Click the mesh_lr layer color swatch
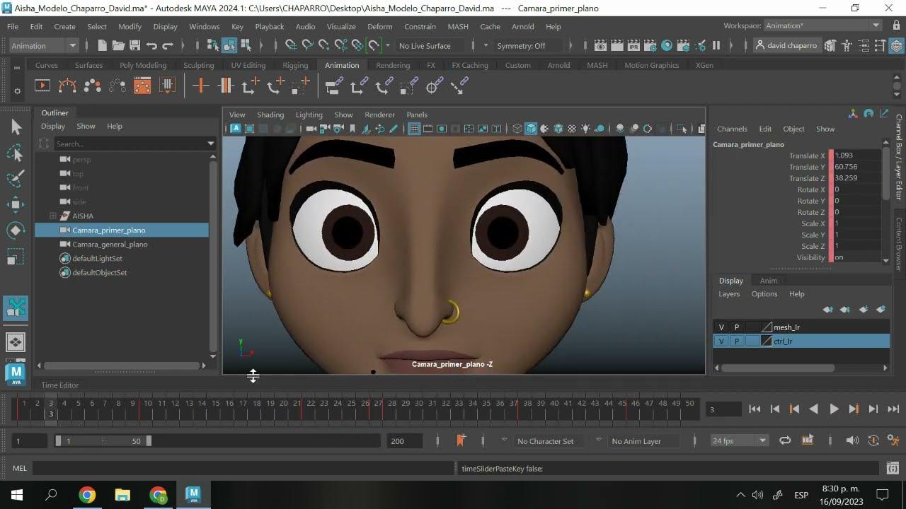Viewport: 906px width, 509px height. coord(766,327)
